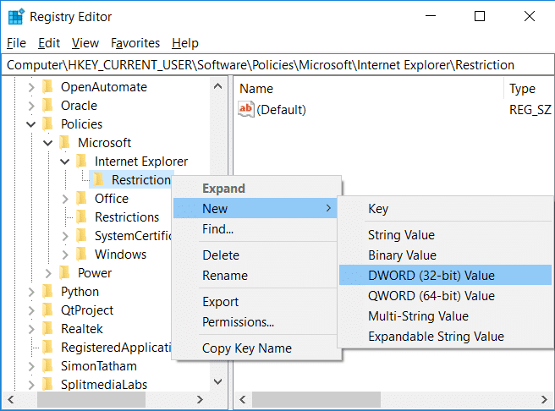This screenshot has height=411, width=555.
Task: Select the SimonTatham registry key
Action: coord(98,366)
